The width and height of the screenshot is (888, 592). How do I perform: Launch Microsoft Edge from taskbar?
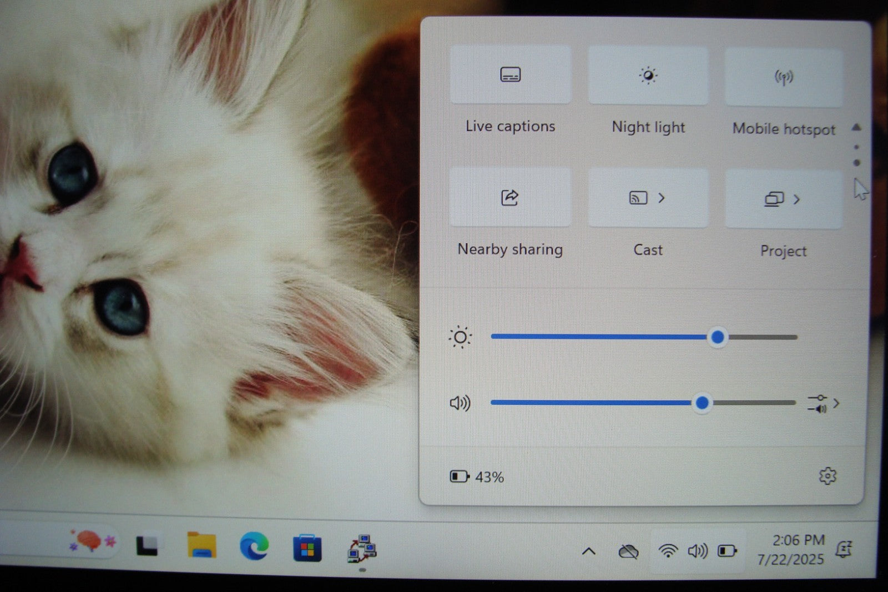(x=254, y=546)
